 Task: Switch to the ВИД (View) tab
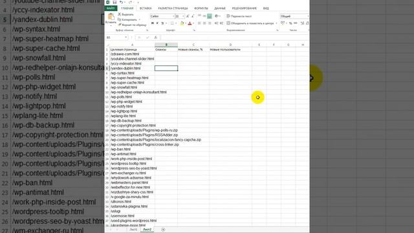tap(266, 8)
